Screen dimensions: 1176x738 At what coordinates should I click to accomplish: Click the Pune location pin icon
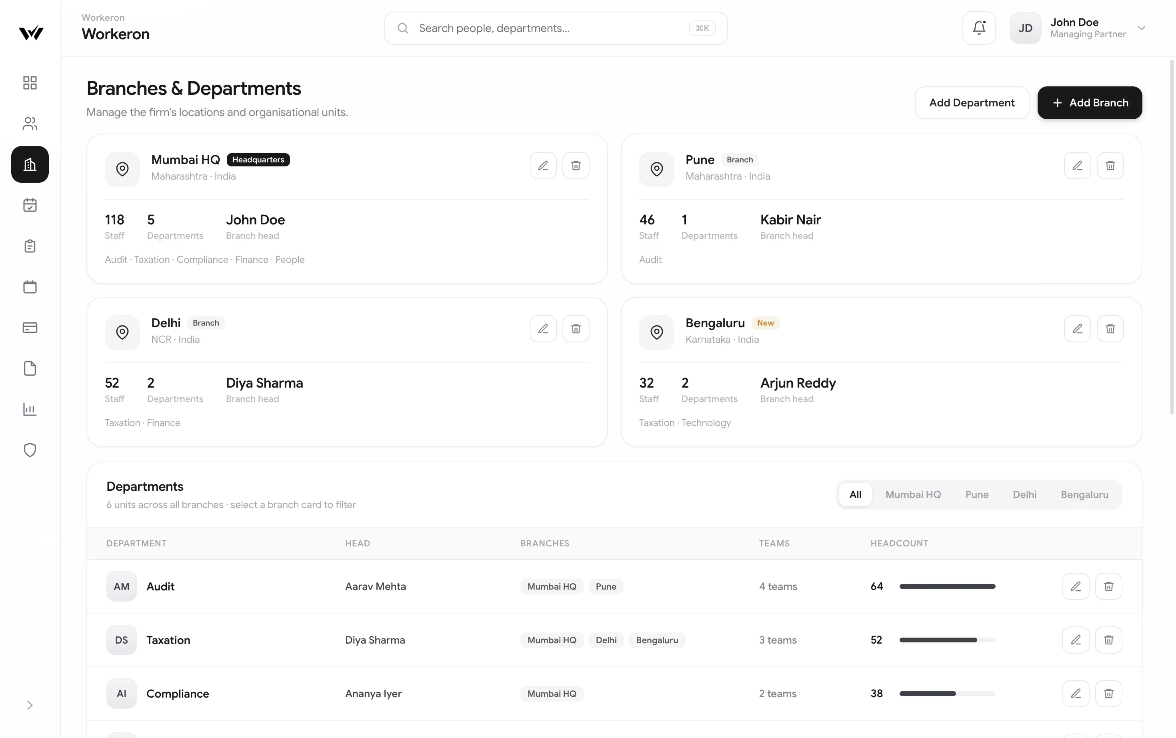(657, 169)
